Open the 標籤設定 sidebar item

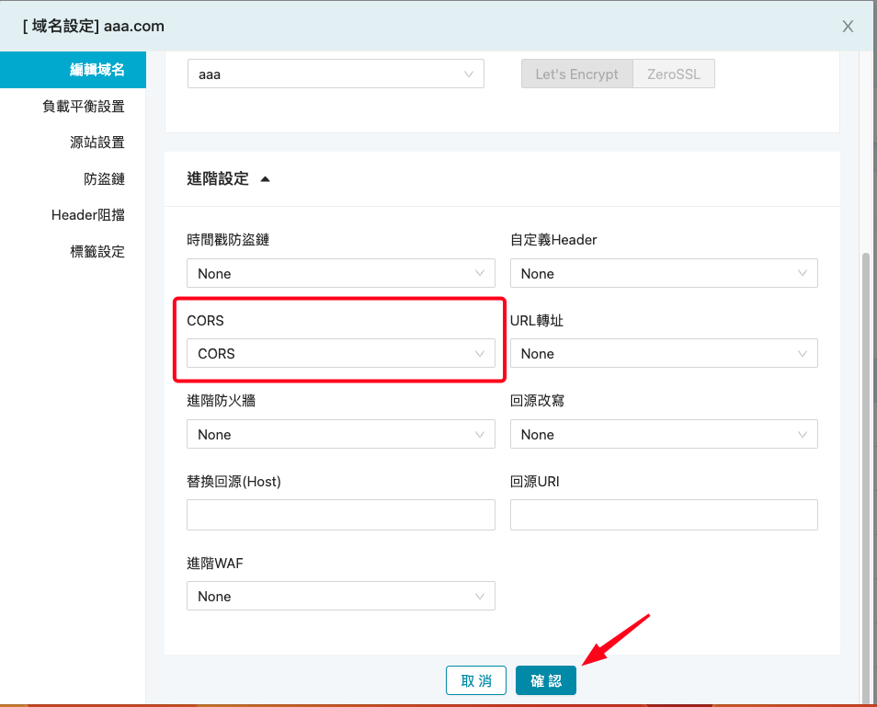(97, 251)
